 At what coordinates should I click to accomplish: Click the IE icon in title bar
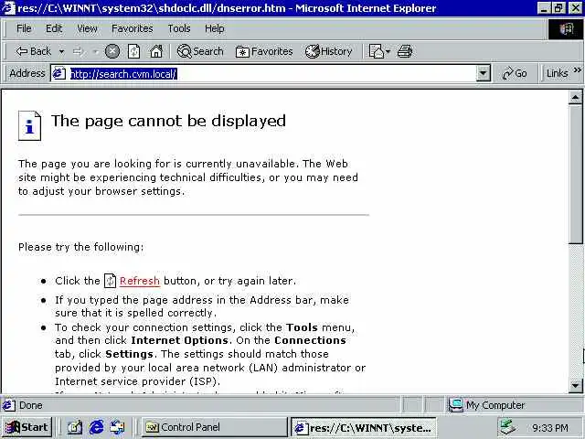point(8,8)
